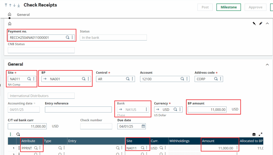Jump to BP NA001 via arrow icon
273x155 pixels.
tap(45, 79)
